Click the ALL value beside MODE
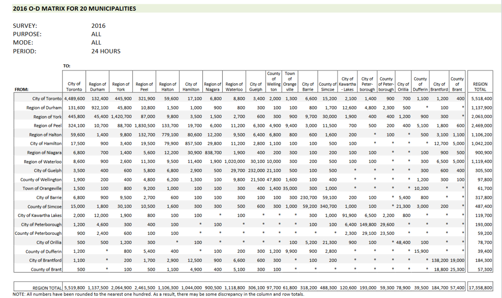 pyautogui.click(x=96, y=43)
